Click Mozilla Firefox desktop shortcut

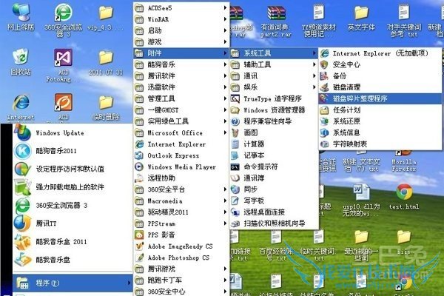click(404, 161)
